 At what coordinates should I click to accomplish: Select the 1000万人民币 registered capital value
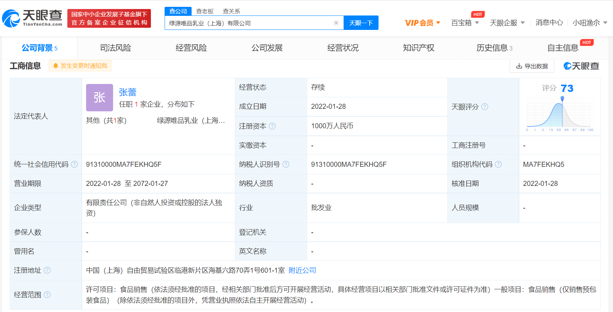332,126
